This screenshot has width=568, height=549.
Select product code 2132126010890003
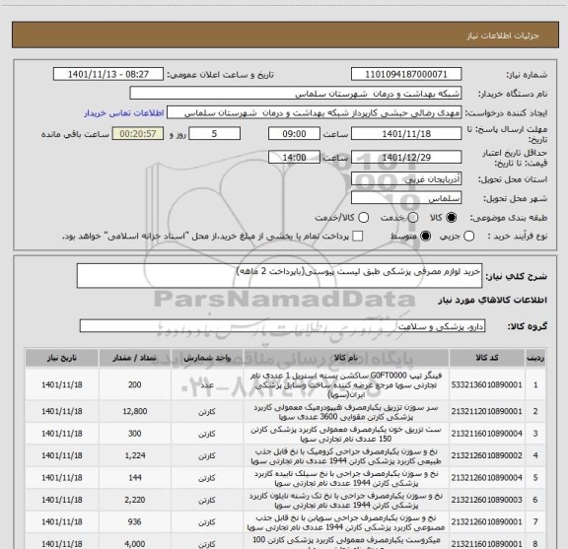487,500
